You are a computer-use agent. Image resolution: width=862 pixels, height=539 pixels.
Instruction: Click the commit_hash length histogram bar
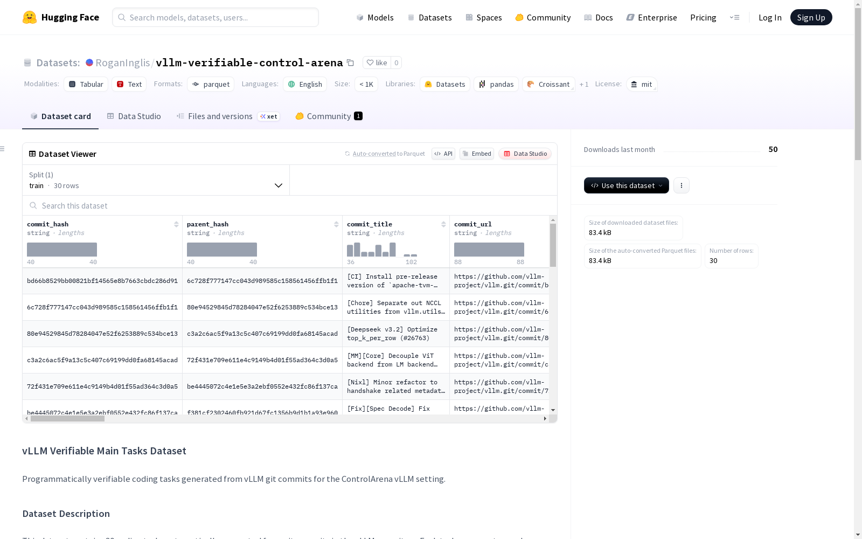62,250
